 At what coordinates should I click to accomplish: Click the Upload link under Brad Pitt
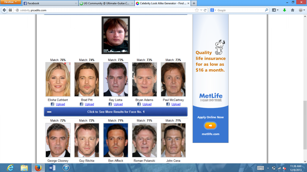89,104
